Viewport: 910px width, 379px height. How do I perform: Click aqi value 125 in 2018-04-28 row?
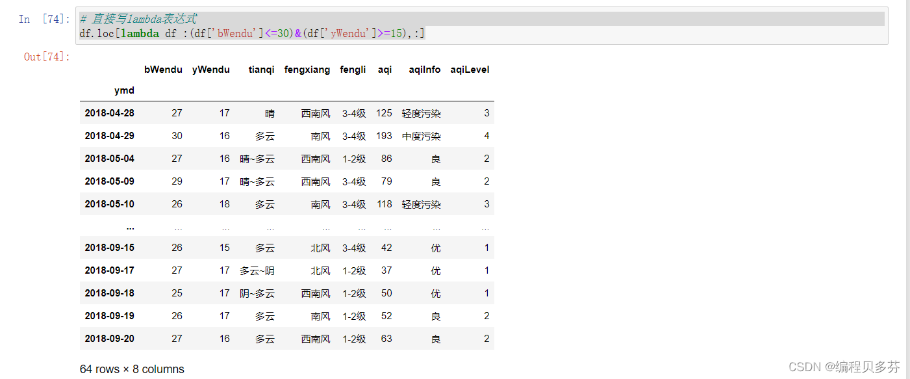click(384, 113)
